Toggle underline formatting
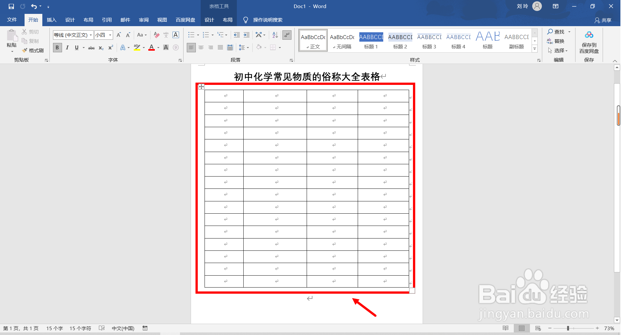This screenshot has width=623, height=335. click(x=76, y=47)
